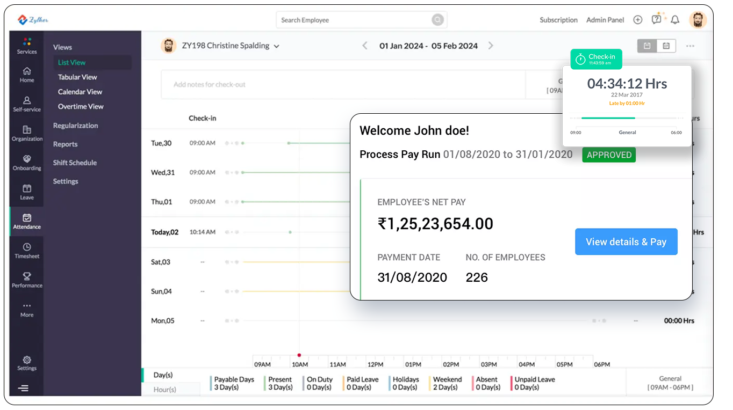Viewport: 733px width, 410px height.
Task: Go to Home in sidebar
Action: 27,75
